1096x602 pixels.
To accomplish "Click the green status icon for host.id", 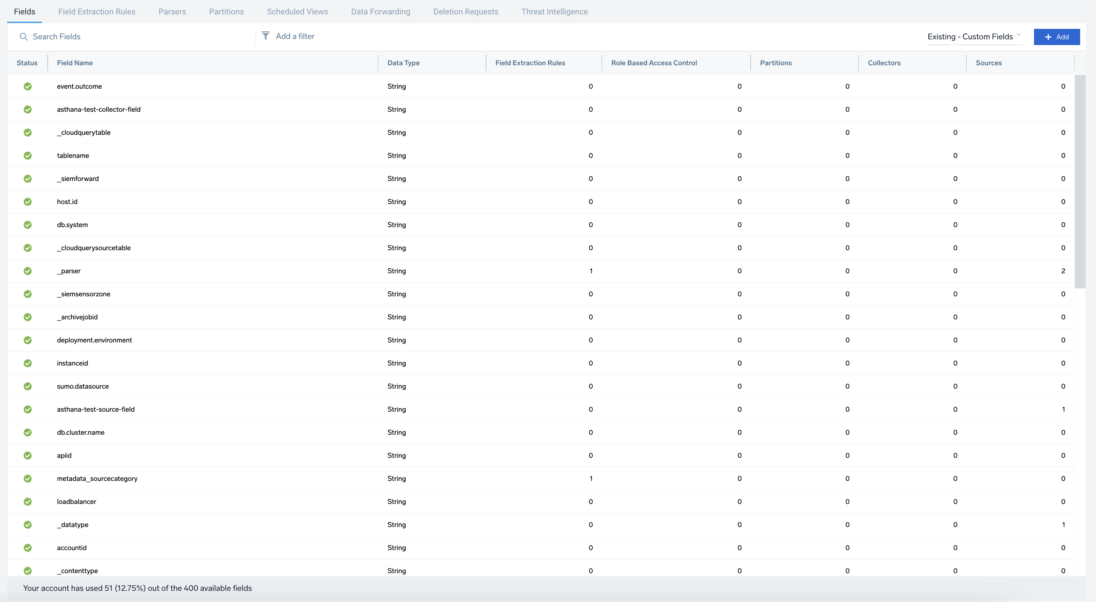I will point(28,202).
